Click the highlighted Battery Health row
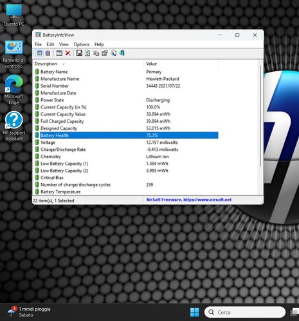Image resolution: width=299 pixels, height=321 pixels. pyautogui.click(x=127, y=135)
